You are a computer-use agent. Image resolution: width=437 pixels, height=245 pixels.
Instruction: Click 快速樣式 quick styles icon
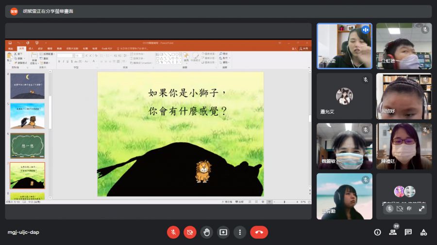point(195,57)
